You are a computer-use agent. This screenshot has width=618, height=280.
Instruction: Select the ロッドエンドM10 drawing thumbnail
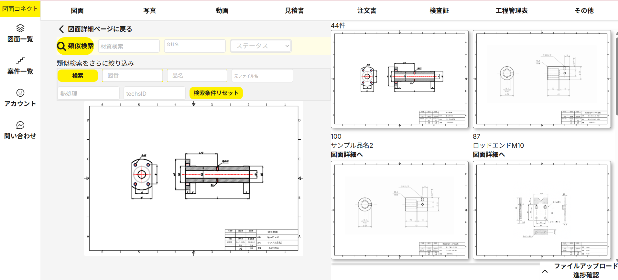click(x=542, y=79)
